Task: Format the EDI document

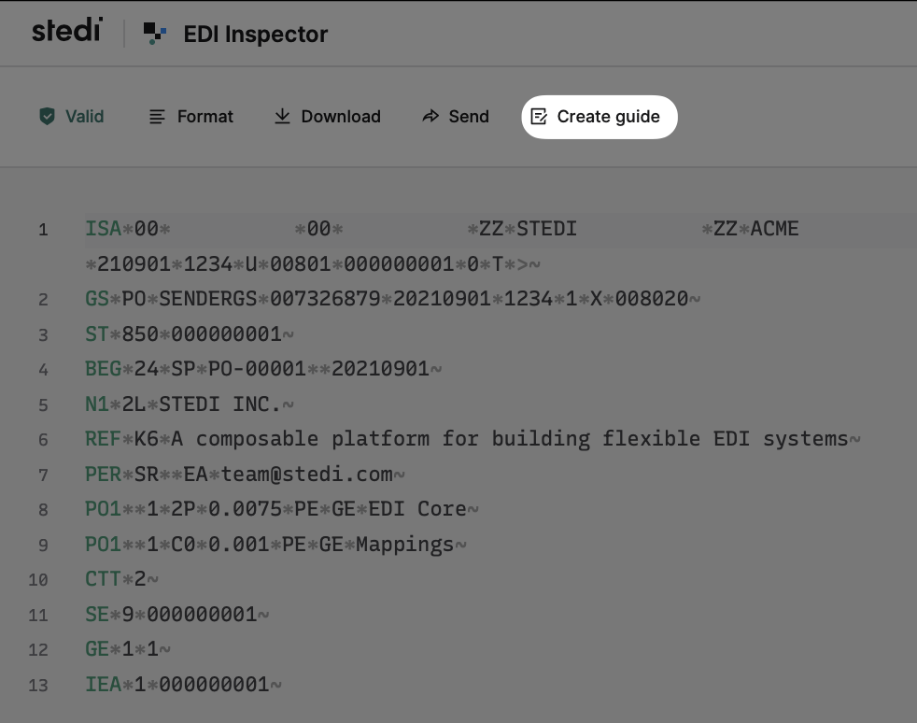Action: pyautogui.click(x=190, y=117)
